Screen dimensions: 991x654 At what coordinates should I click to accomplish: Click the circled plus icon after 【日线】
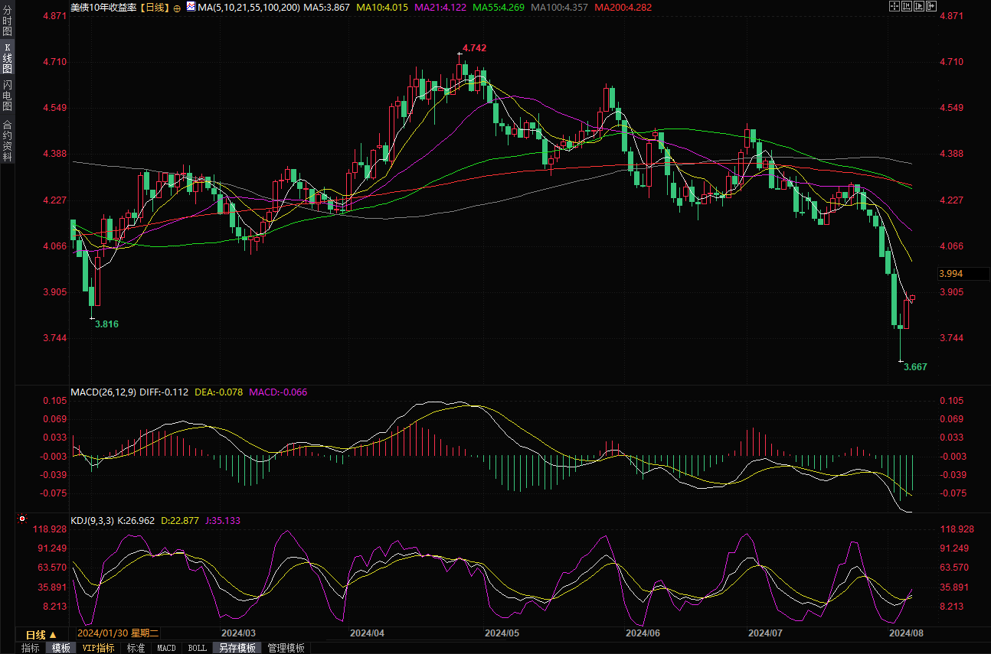[178, 8]
